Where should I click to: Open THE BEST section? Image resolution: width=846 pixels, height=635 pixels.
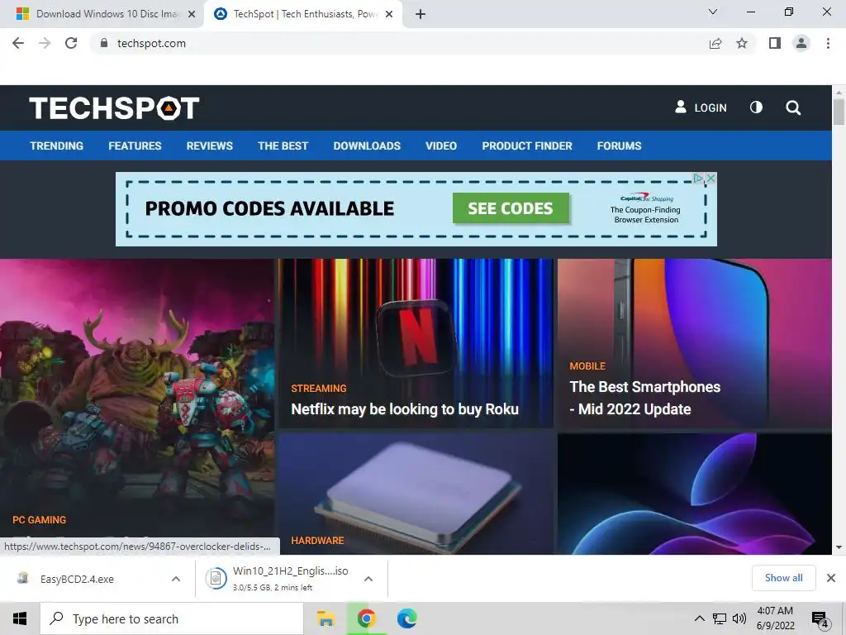coord(283,146)
